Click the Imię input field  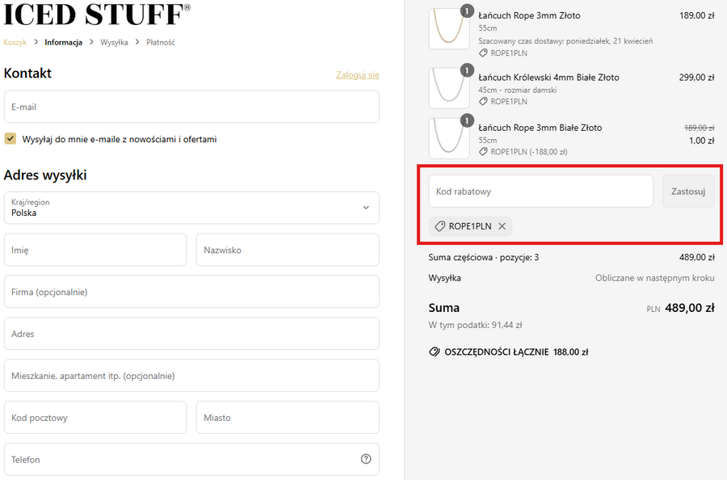95,250
